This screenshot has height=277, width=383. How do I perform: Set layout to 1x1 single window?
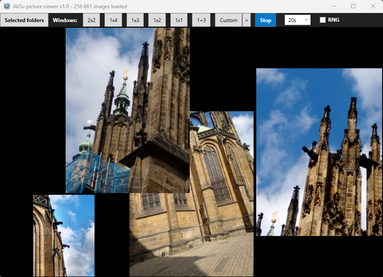point(179,20)
